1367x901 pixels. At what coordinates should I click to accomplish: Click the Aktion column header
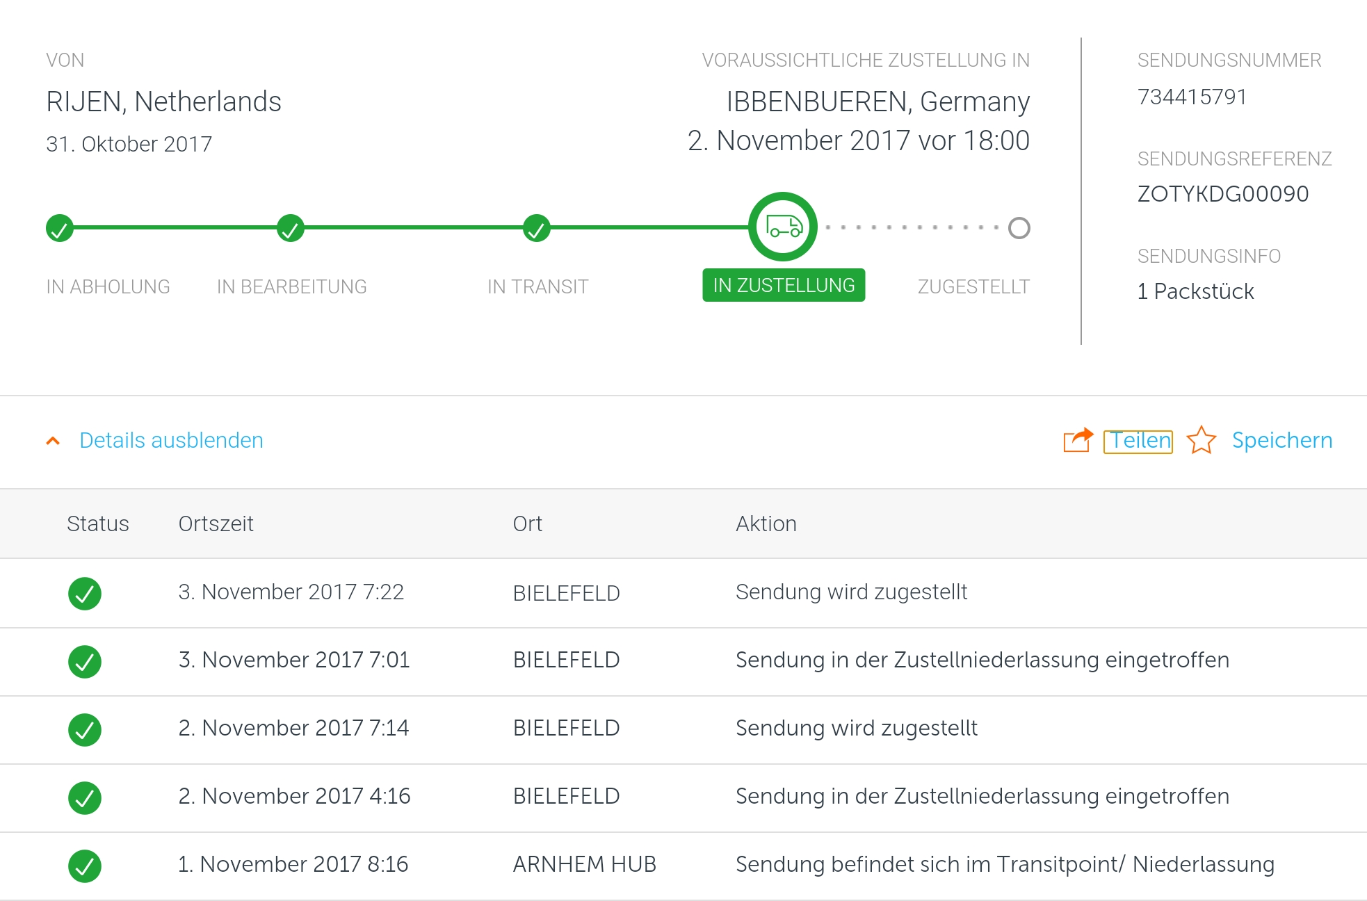766,523
